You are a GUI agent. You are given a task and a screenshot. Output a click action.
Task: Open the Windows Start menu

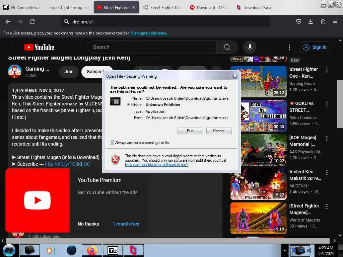(9, 250)
